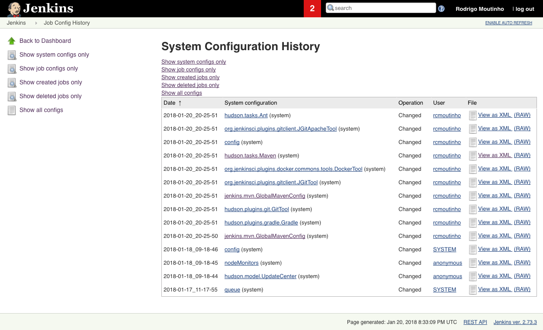Click the search help question mark icon
This screenshot has height=330, width=543.
point(441,8)
